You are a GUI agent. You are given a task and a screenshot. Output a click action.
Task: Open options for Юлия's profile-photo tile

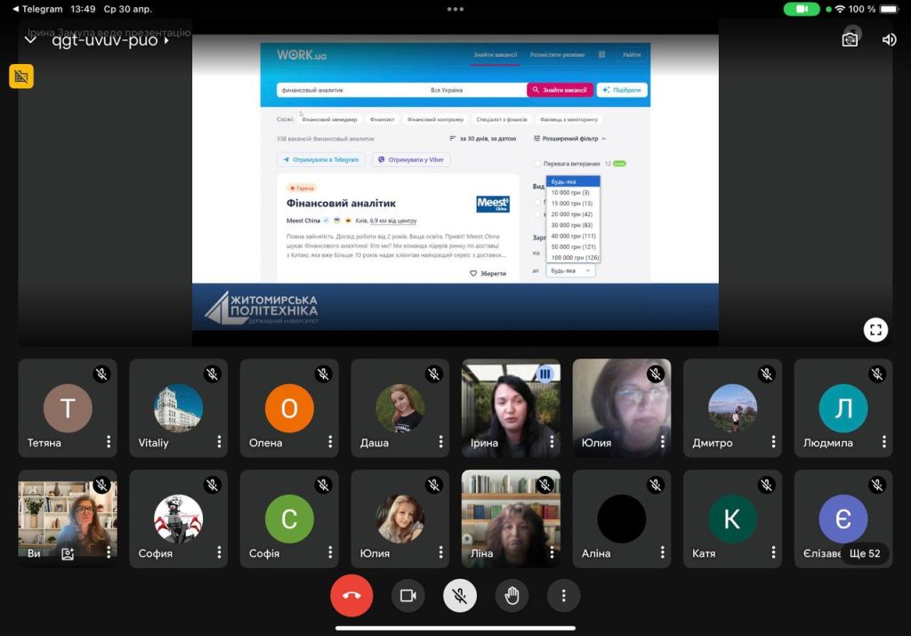[441, 552]
